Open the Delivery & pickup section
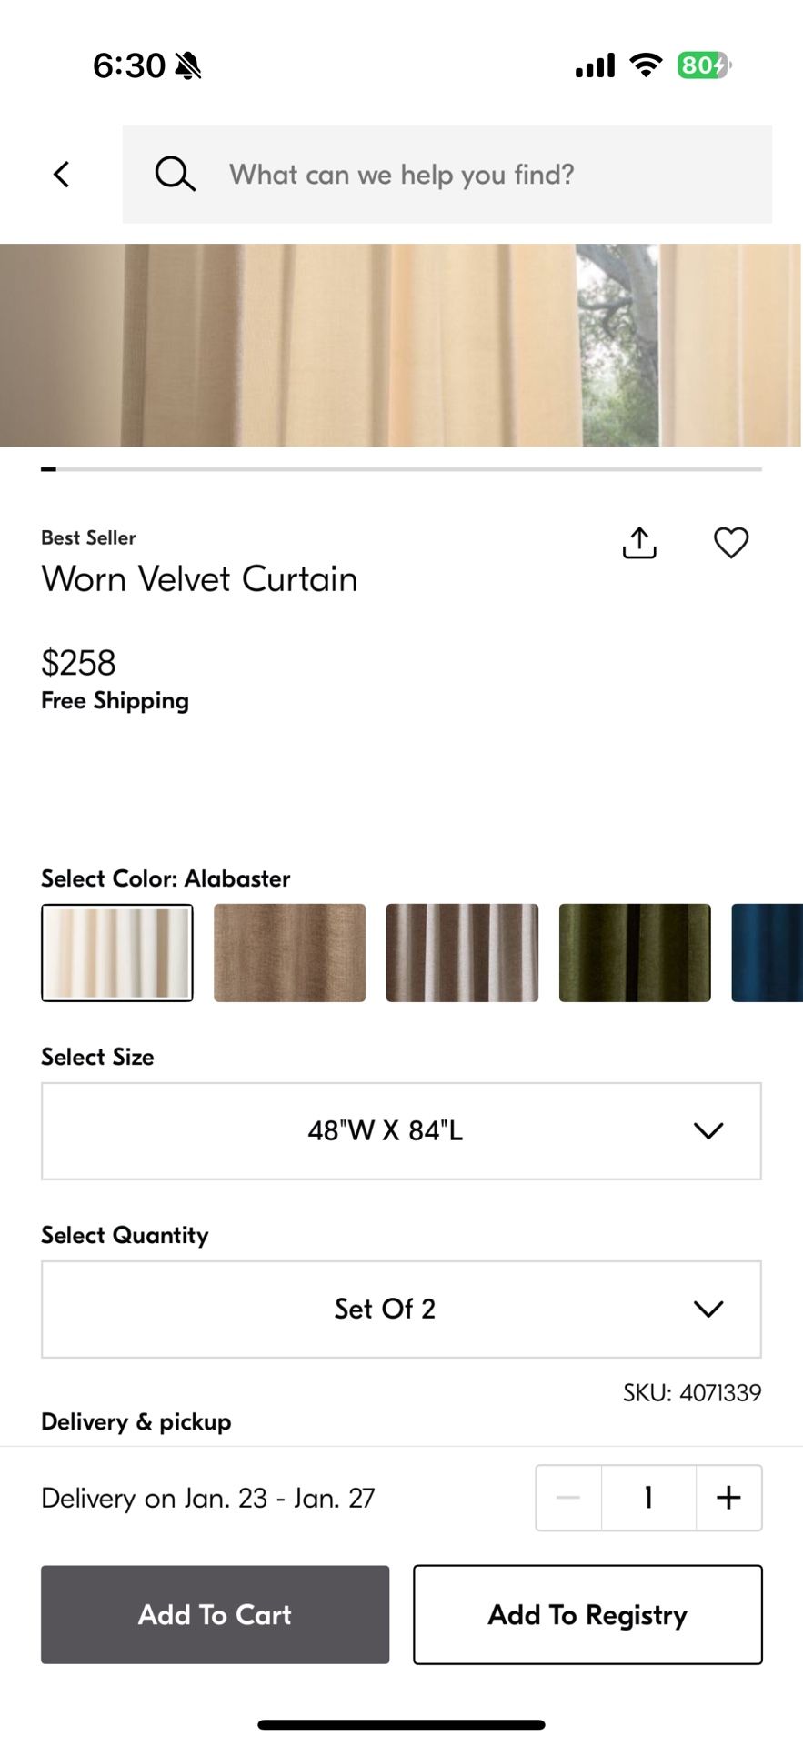 point(136,1421)
